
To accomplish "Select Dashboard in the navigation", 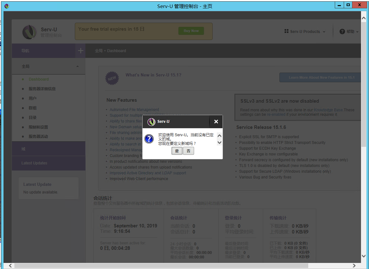I will [39, 79].
